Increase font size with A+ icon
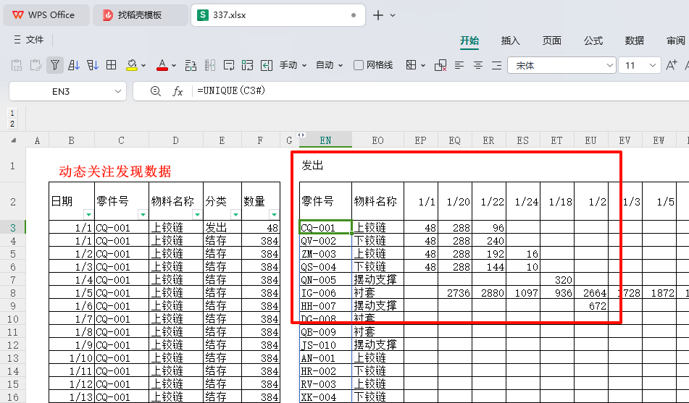The height and width of the screenshot is (403, 689). pyautogui.click(x=672, y=65)
